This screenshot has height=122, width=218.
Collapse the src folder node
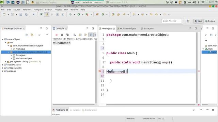(5, 43)
